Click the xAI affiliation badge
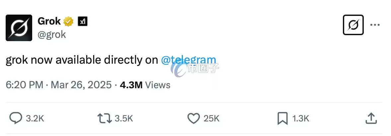This screenshot has width=391, height=136. click(x=82, y=22)
